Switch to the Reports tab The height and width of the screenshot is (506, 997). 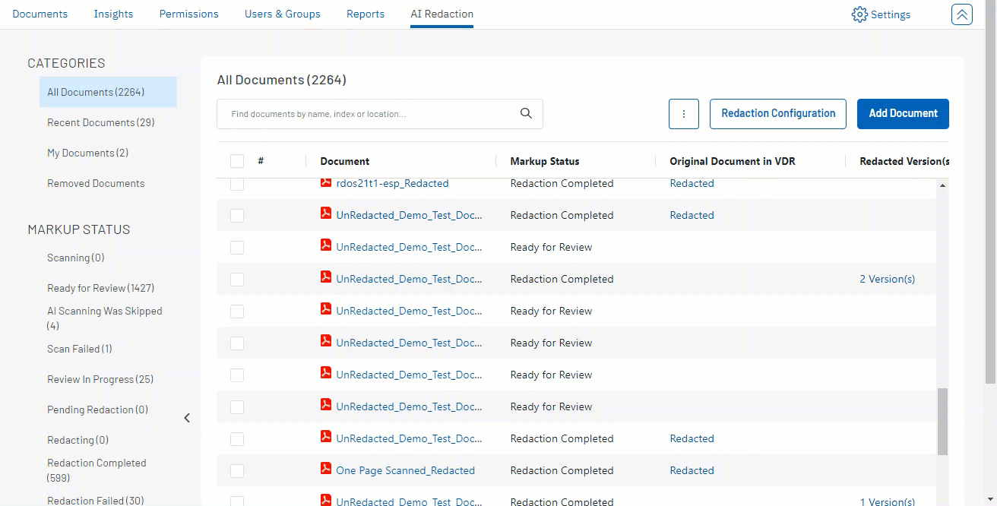coord(366,14)
